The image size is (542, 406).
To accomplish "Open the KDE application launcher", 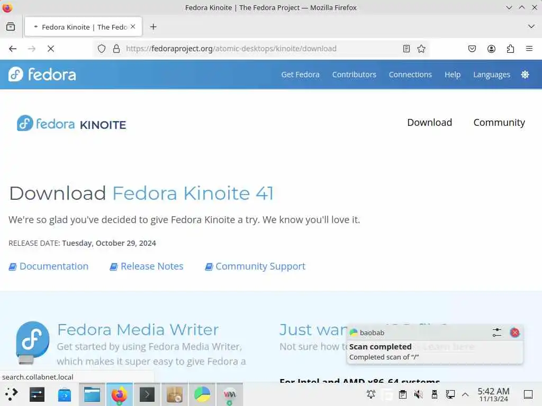I will [11, 394].
